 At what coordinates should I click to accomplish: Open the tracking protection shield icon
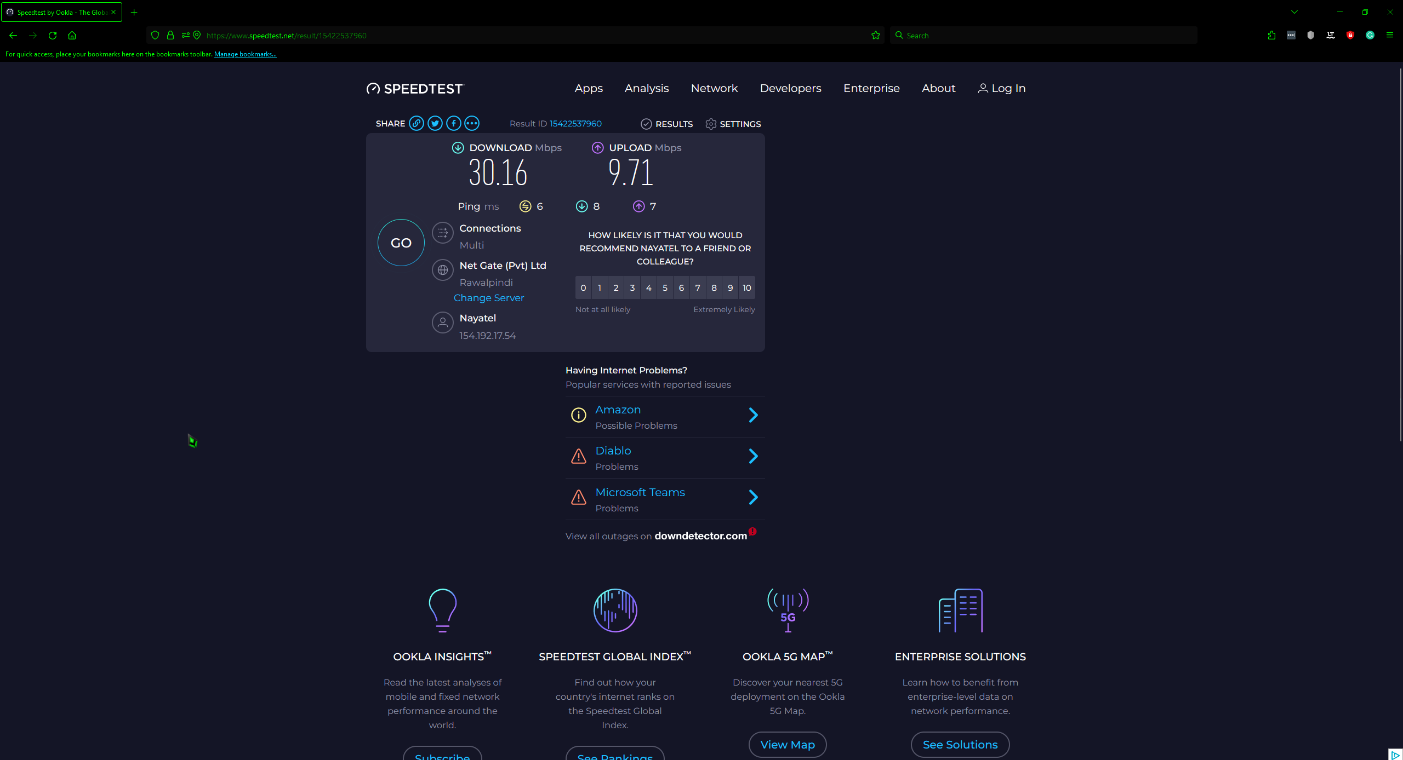155,36
